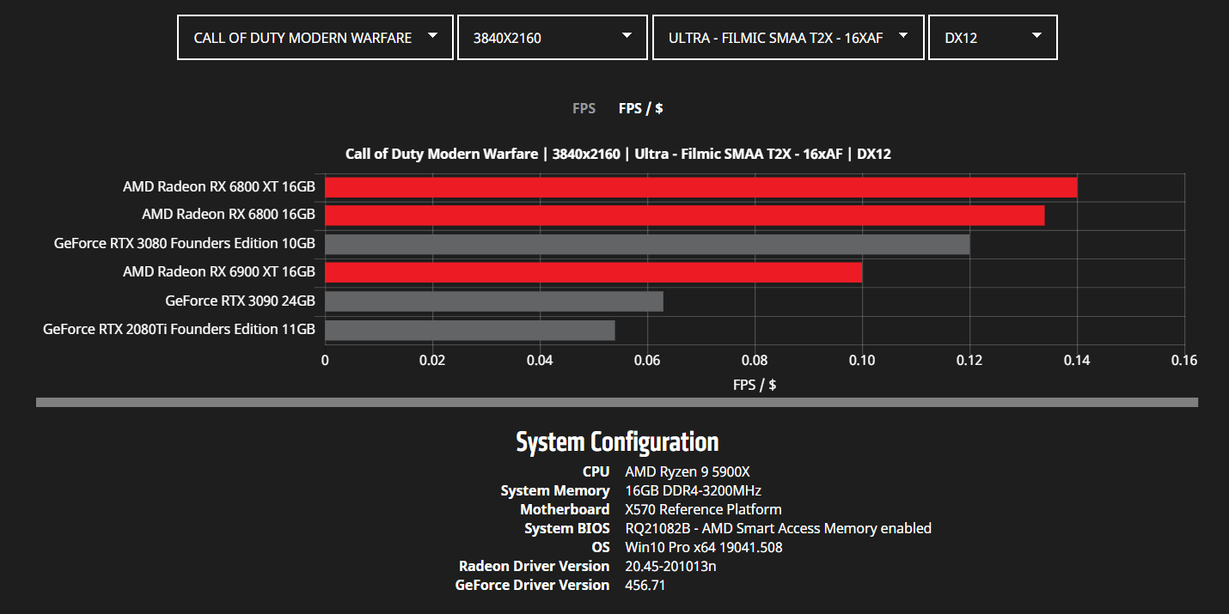This screenshot has height=614, width=1229.
Task: Click the GeForce RTX 3090 24GB label
Action: pyautogui.click(x=241, y=301)
